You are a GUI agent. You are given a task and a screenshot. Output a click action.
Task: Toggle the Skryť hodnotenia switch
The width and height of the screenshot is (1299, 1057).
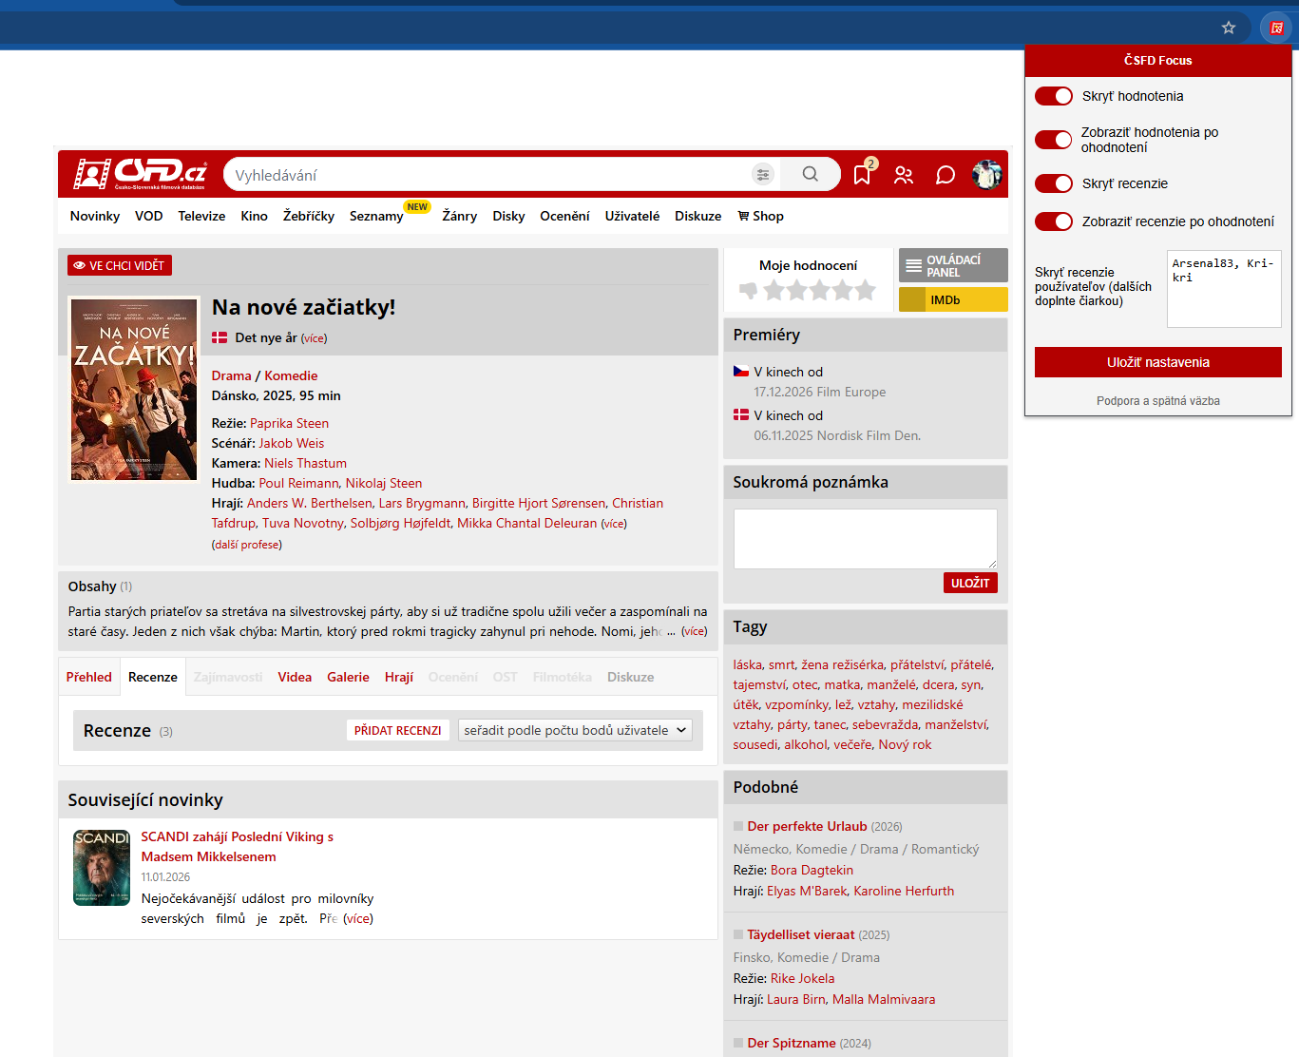coord(1053,96)
